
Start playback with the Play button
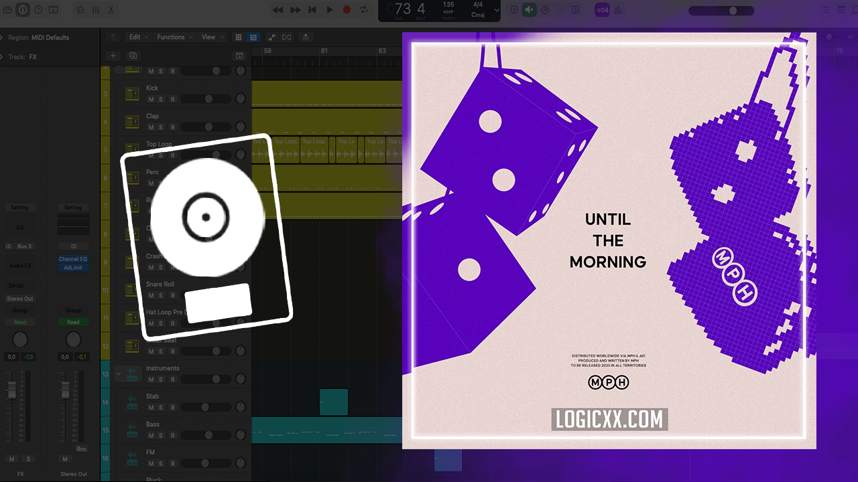point(330,10)
